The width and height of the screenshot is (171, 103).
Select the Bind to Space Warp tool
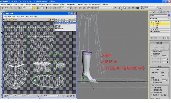19,8
